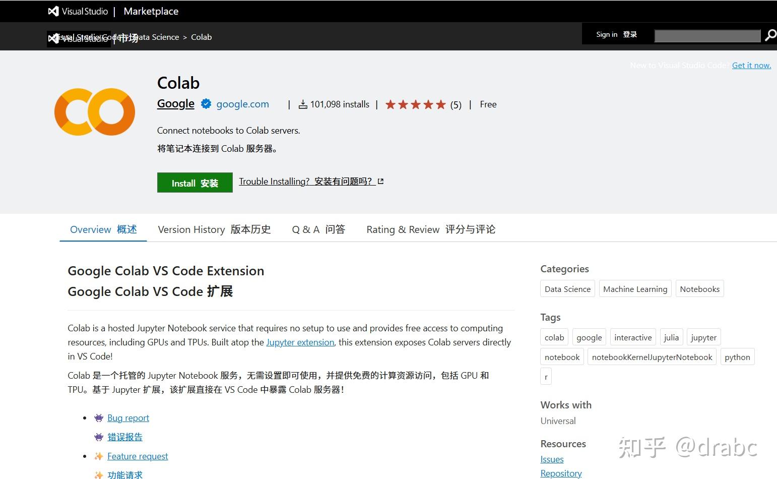Click the Visual Studio logo in the header

[52, 11]
